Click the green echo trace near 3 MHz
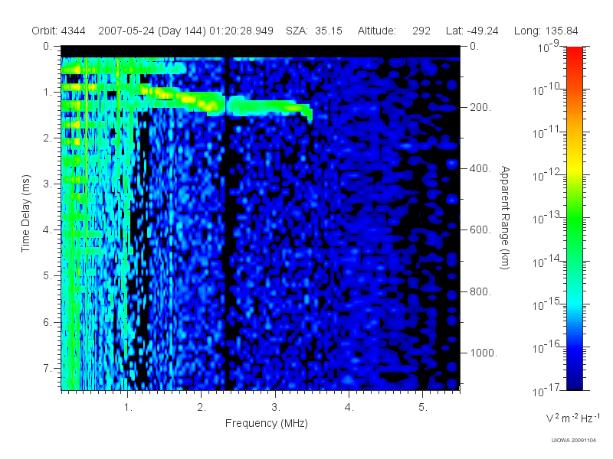 point(270,106)
